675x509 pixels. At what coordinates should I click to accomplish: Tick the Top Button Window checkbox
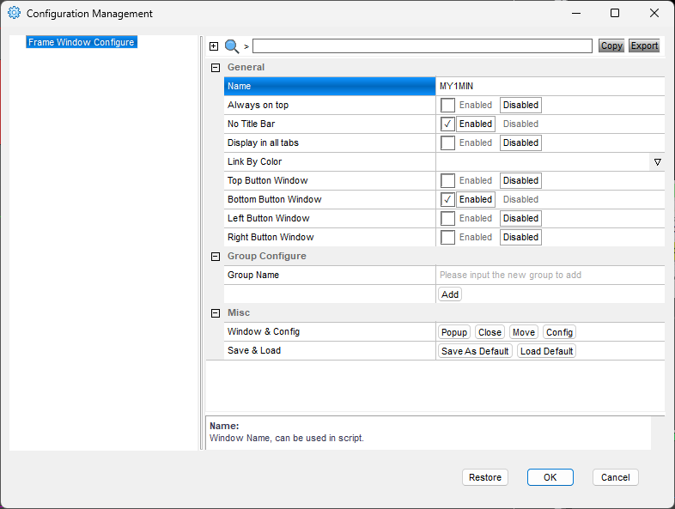click(447, 181)
